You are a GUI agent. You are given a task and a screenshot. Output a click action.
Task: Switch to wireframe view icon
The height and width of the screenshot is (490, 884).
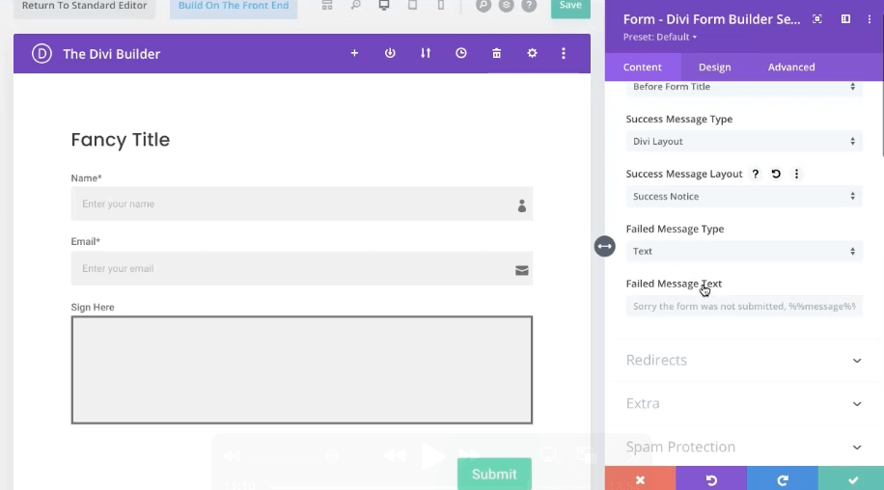tap(327, 5)
